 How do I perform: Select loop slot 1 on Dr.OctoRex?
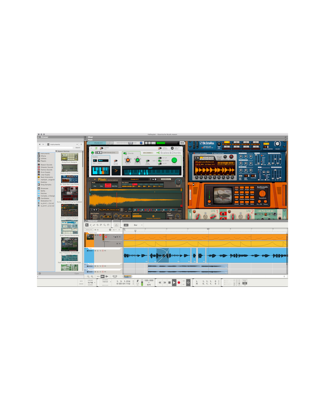[227, 142]
